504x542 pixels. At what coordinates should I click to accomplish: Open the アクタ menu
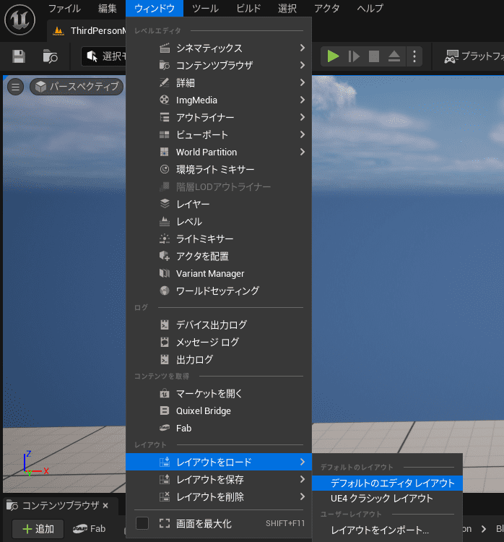point(326,8)
